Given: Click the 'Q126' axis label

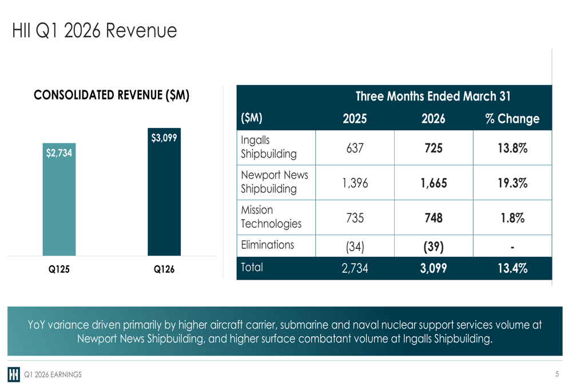Looking at the screenshot, I should coord(164,269).
